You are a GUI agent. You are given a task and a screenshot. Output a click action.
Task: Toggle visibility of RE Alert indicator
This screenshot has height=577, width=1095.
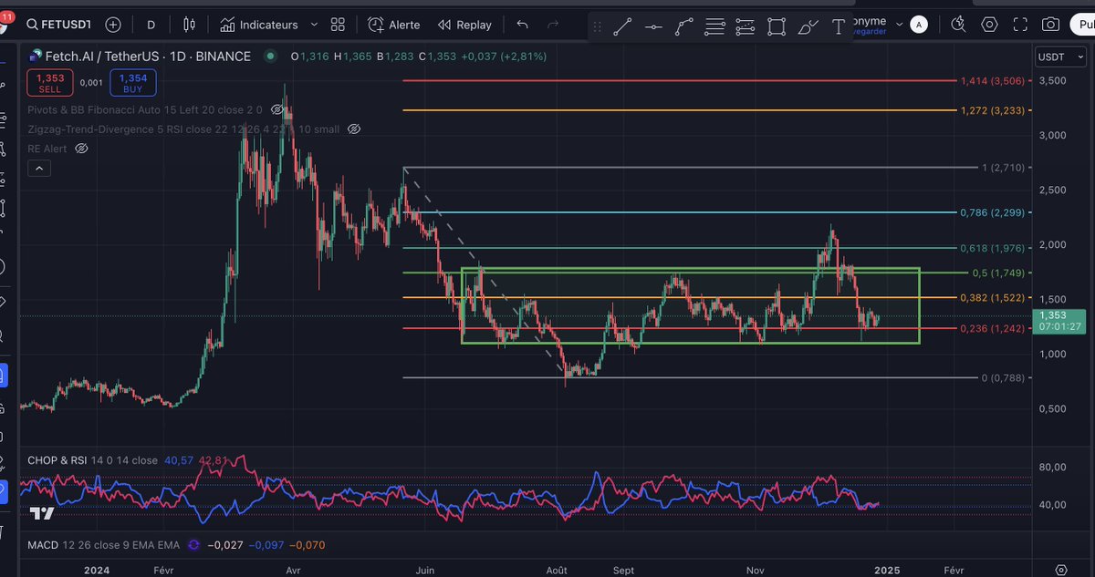coord(81,149)
